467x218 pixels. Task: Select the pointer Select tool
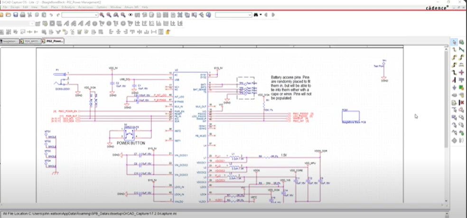pos(454,42)
